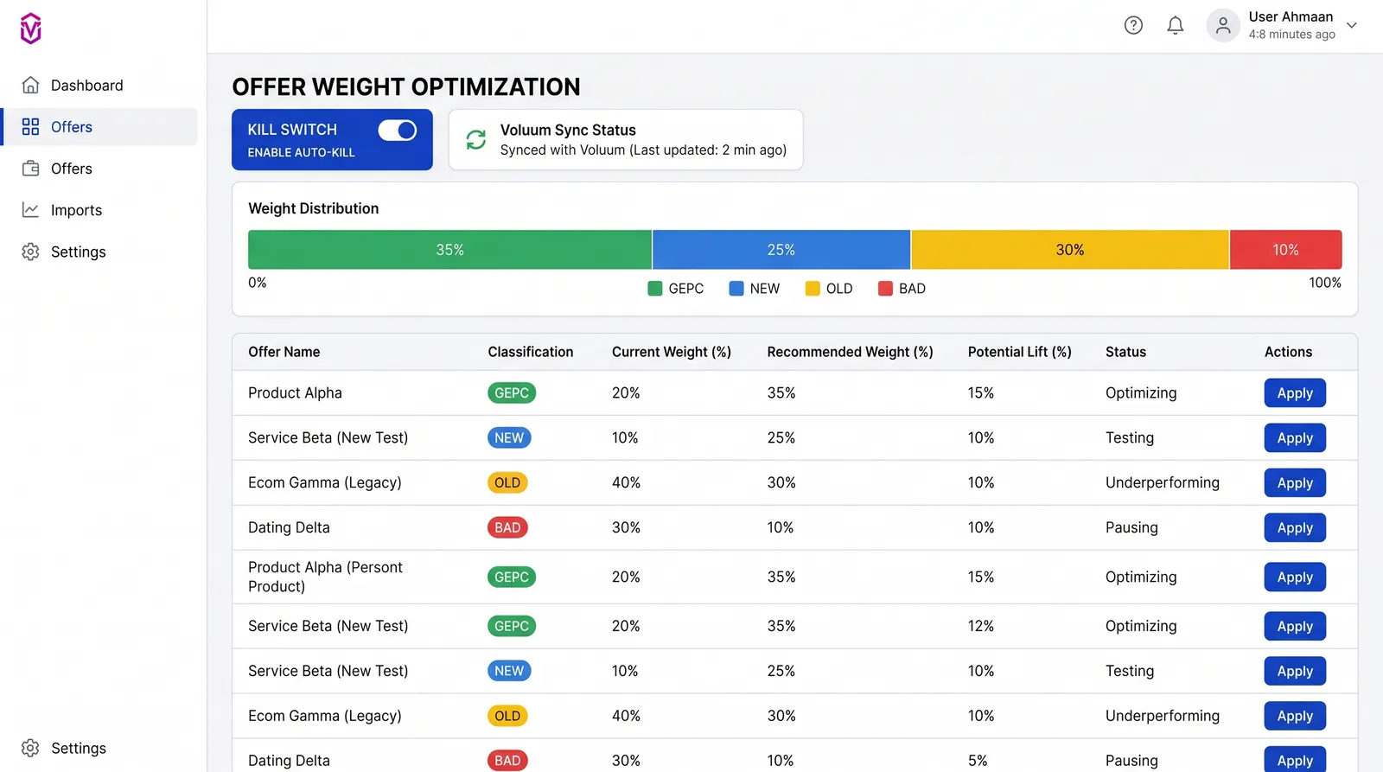
Task: Click the first 'Underperforming' status text
Action: pos(1163,482)
